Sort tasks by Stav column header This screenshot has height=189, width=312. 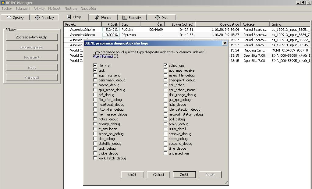[130, 24]
